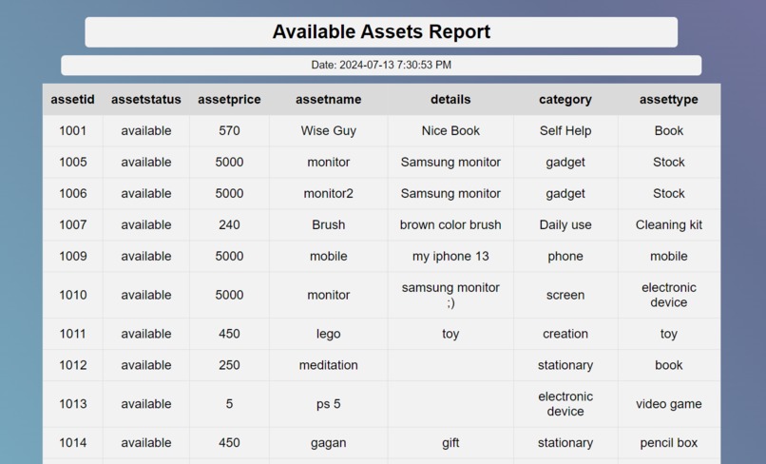Click the assetprice column header
766x464 pixels.
tap(229, 100)
